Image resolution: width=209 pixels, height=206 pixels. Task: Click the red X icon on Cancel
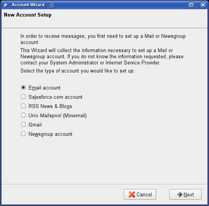132,194
